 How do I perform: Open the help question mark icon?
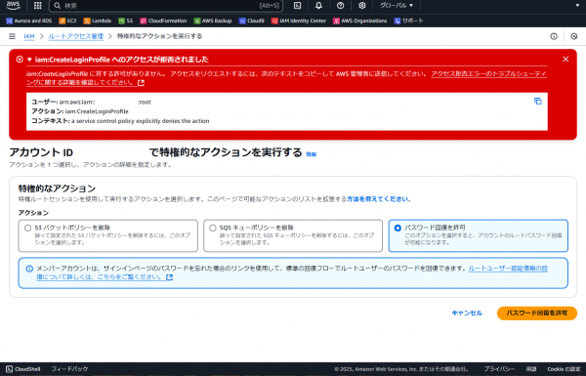340,5
